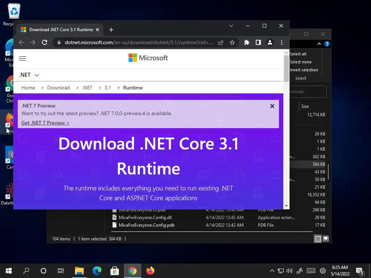Select MicaForEveryone.Config.pdb file
The image size is (371, 278).
(147, 225)
